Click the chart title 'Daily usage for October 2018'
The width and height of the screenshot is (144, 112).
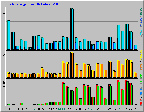pos(33,4)
